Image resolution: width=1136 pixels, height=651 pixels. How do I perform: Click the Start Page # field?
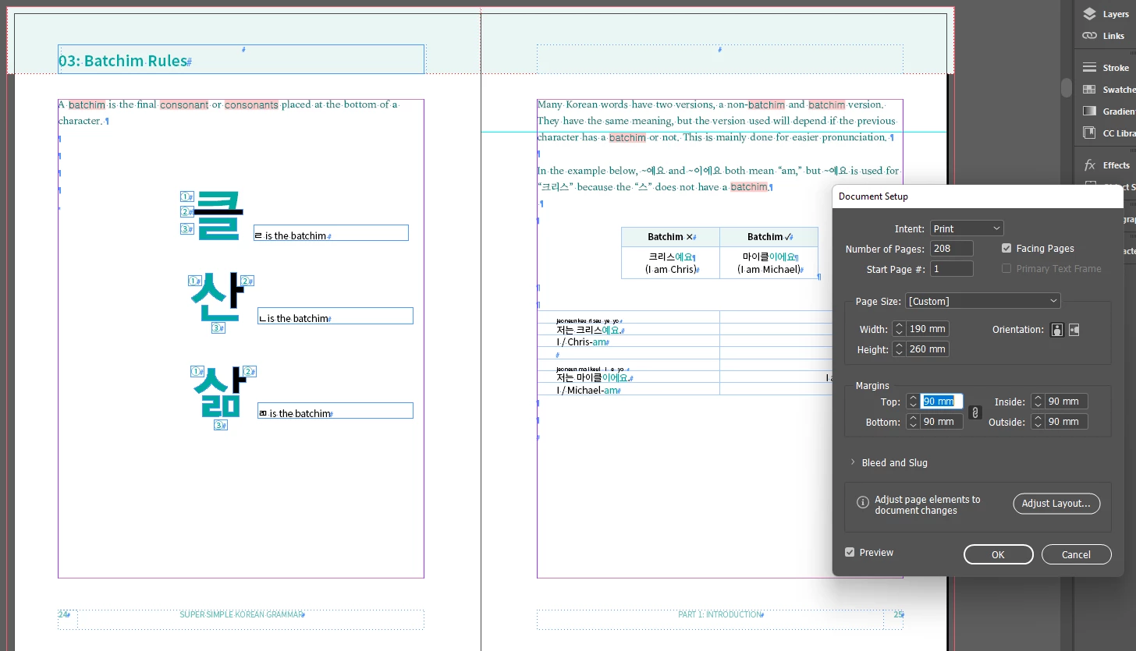(x=952, y=269)
